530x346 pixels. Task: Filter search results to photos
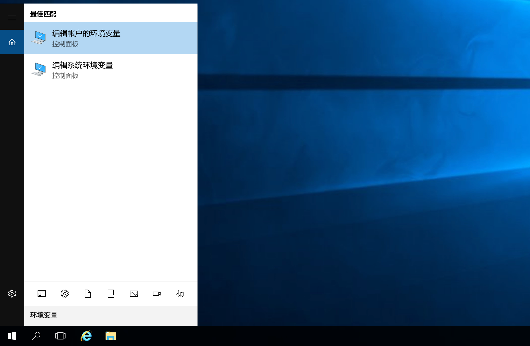pos(134,294)
